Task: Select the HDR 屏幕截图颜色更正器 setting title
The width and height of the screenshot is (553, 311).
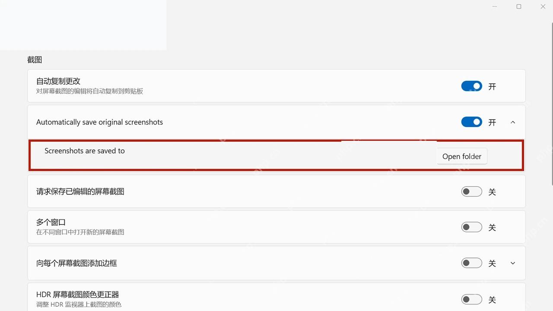Action: point(77,295)
